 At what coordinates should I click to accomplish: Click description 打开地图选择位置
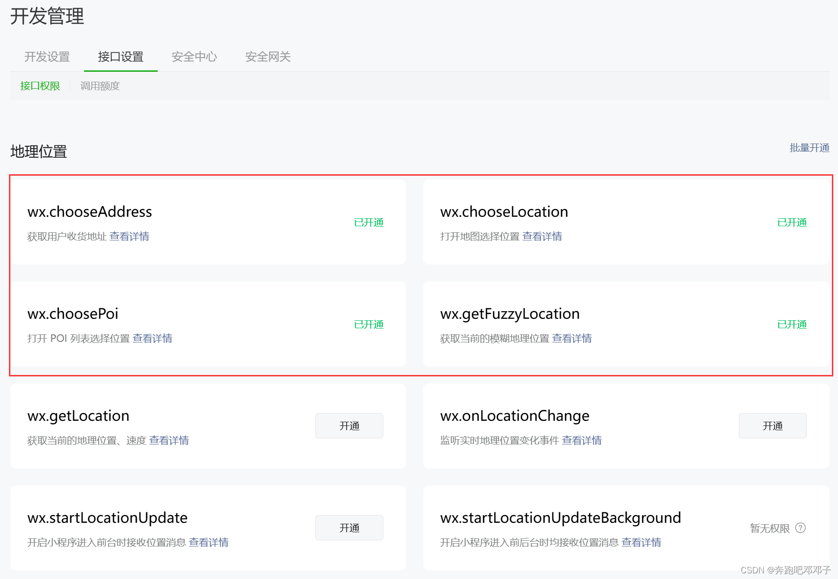tap(480, 236)
